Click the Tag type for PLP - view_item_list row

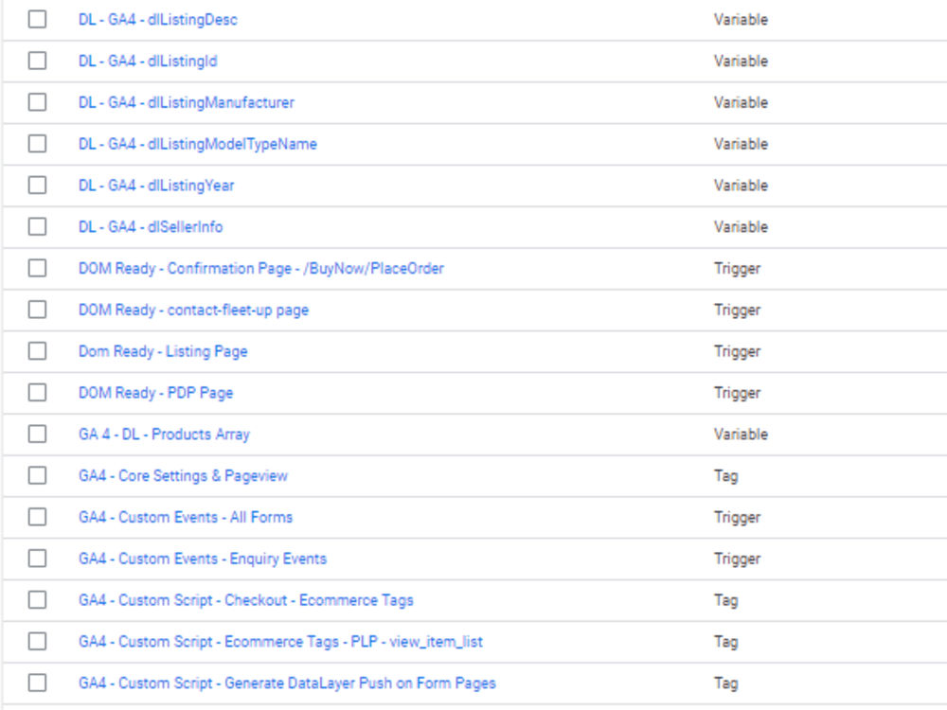[x=726, y=642]
